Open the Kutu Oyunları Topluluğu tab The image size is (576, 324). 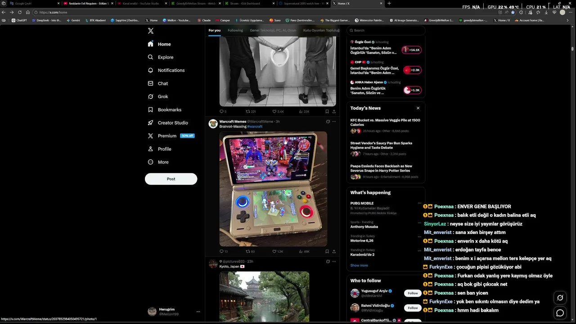(x=321, y=30)
